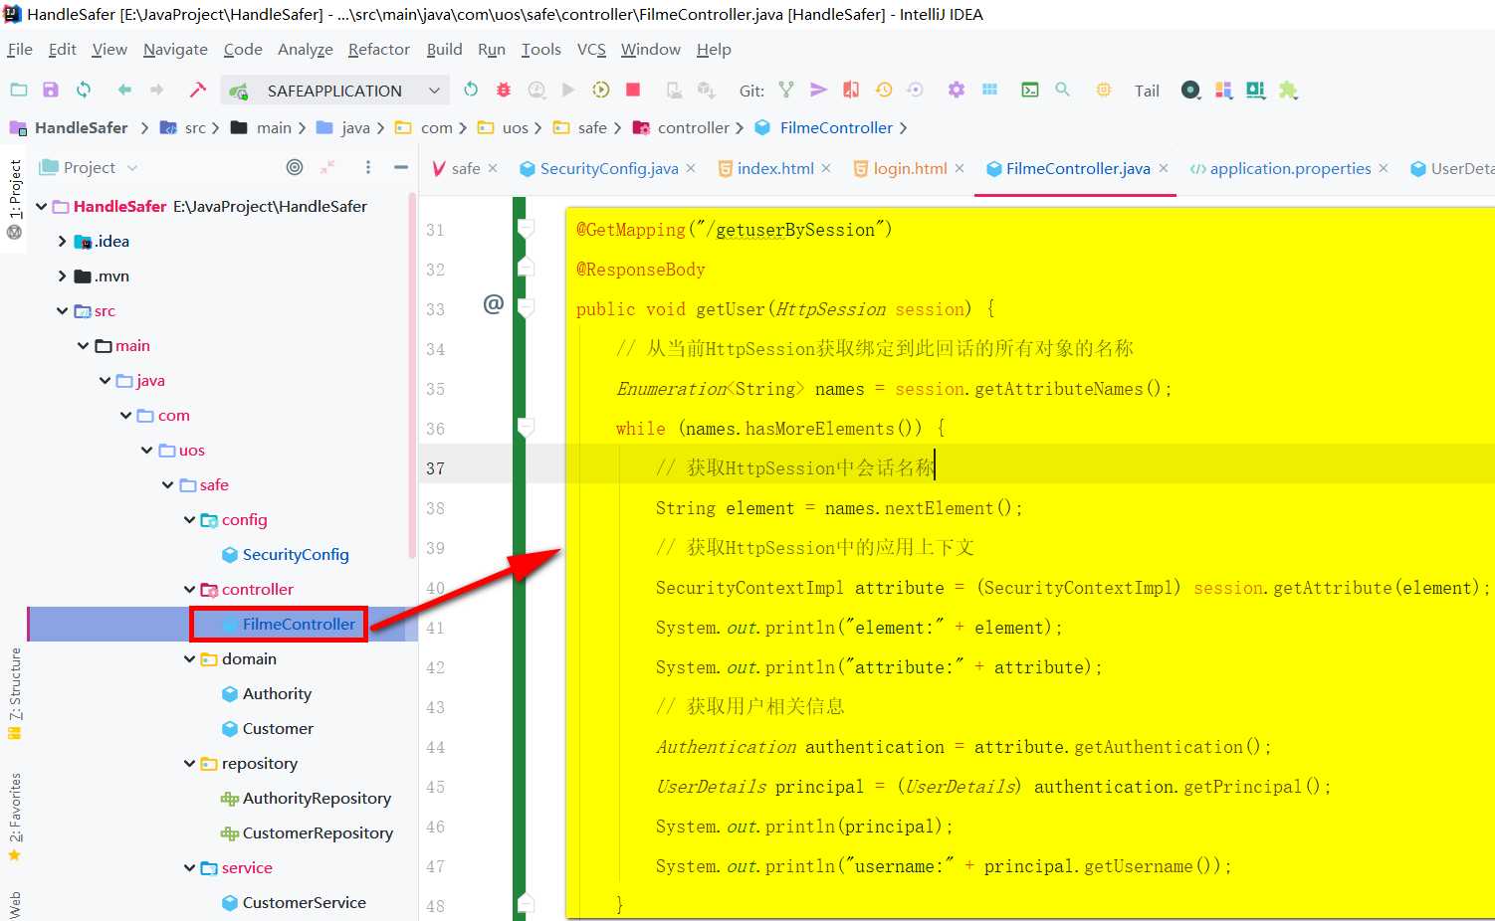Open the VCS menu
Screen dimensions: 1495x921
coord(591,49)
